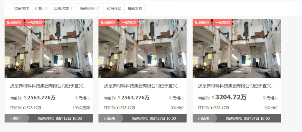This screenshot has width=302, height=132.
Task: Open first listing's factory photo thumbnail
Action: (x=49, y=48)
